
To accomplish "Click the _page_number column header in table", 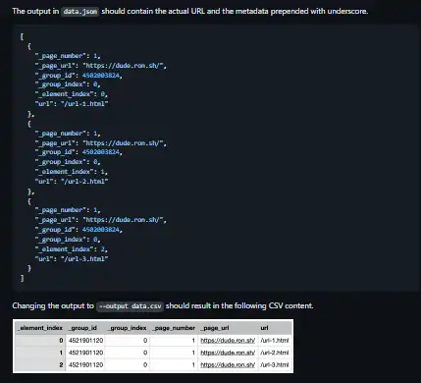I will click(x=174, y=328).
